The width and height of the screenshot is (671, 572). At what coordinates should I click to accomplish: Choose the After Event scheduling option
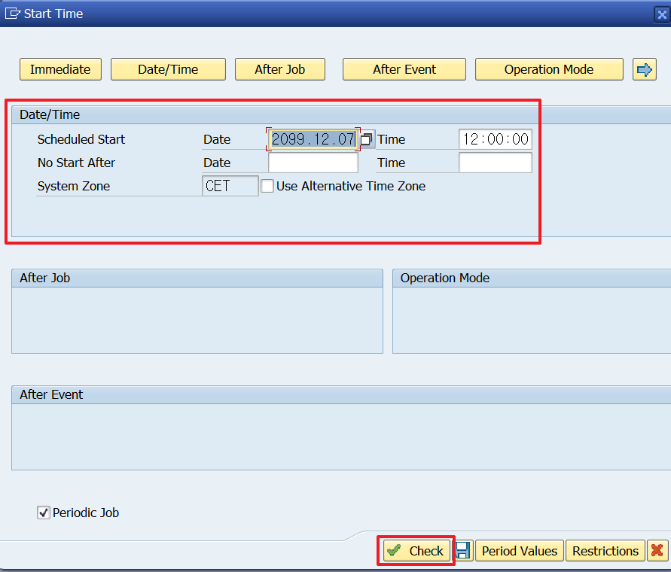(x=404, y=68)
